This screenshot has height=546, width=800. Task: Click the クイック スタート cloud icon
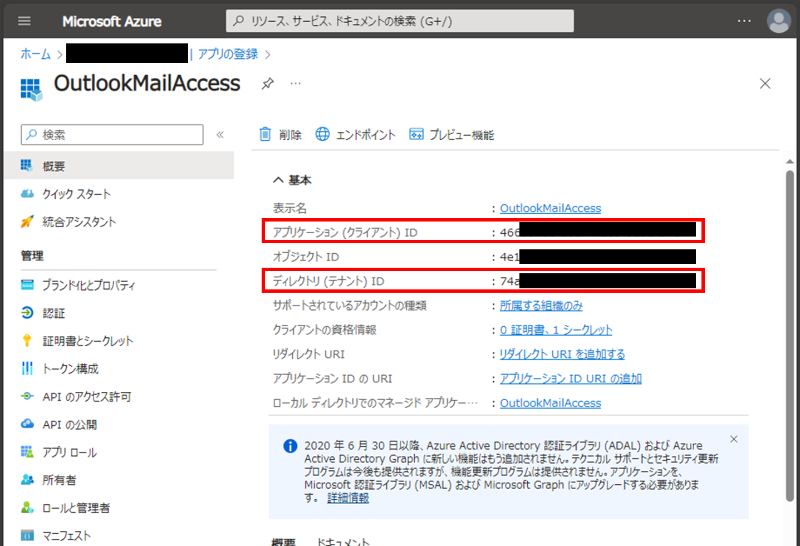point(27,194)
